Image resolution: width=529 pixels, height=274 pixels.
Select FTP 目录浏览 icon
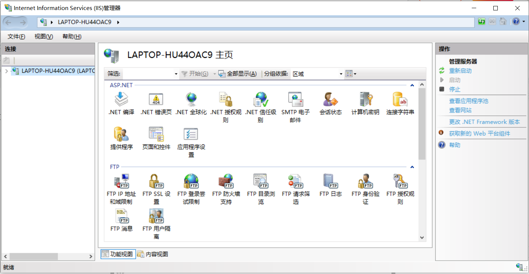tap(261, 189)
